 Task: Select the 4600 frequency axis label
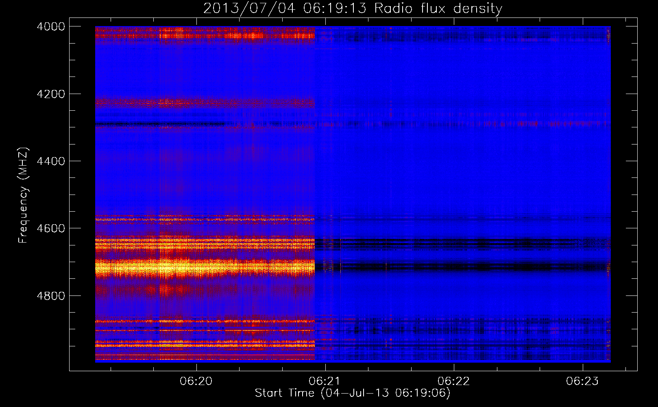(51, 228)
